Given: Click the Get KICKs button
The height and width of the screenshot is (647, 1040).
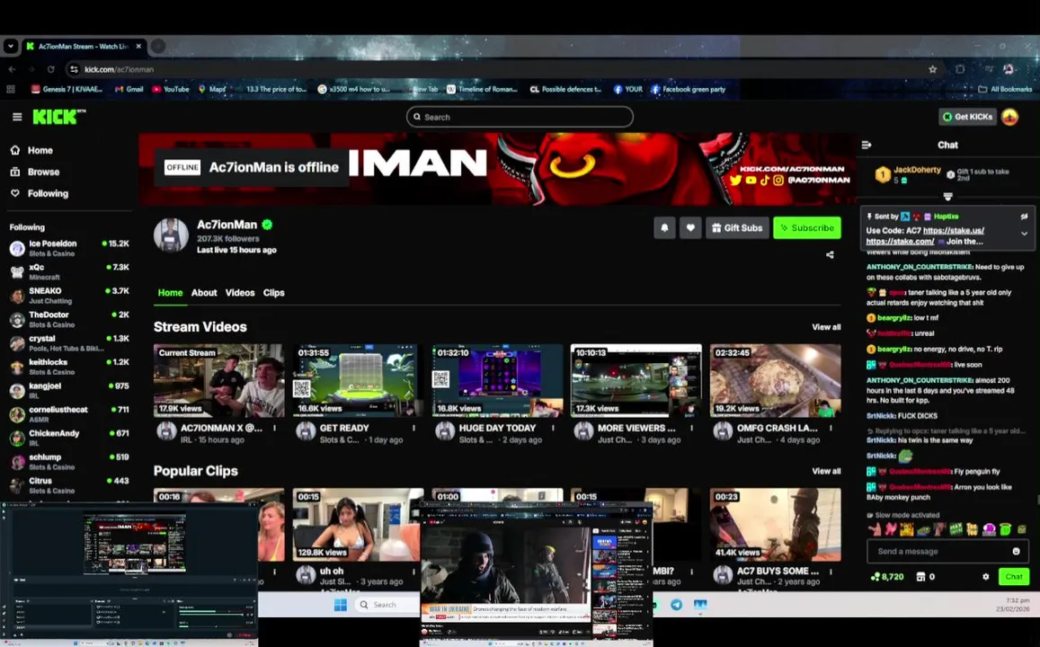Looking at the screenshot, I should [x=968, y=117].
